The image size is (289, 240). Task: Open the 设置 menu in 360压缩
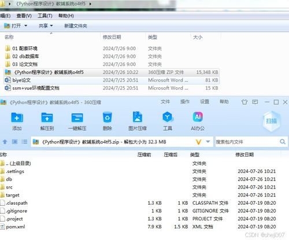pos(205,102)
